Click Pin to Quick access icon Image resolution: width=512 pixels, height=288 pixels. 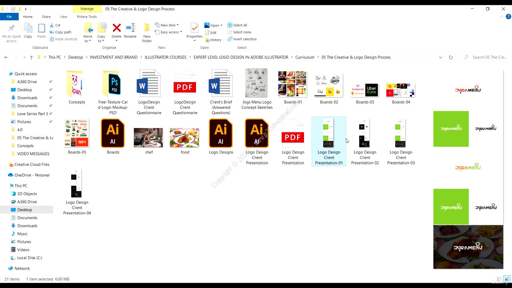click(12, 31)
